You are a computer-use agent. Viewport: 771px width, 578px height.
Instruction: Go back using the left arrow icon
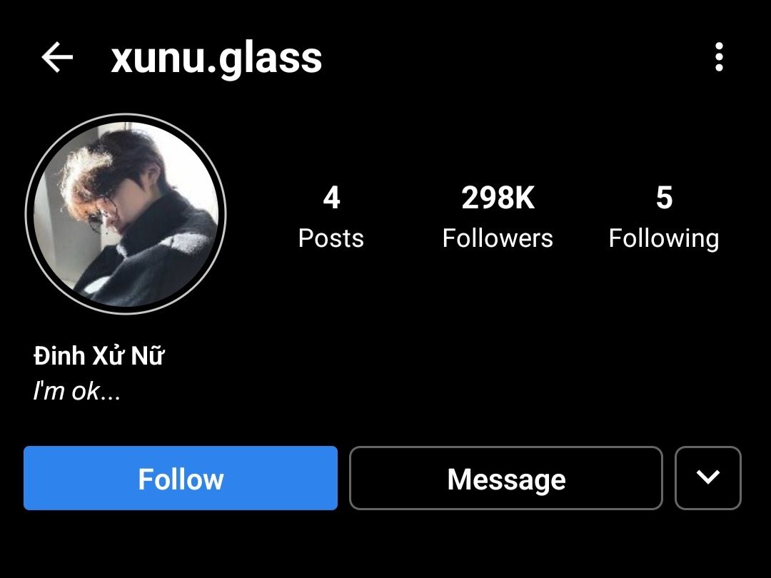coord(57,57)
